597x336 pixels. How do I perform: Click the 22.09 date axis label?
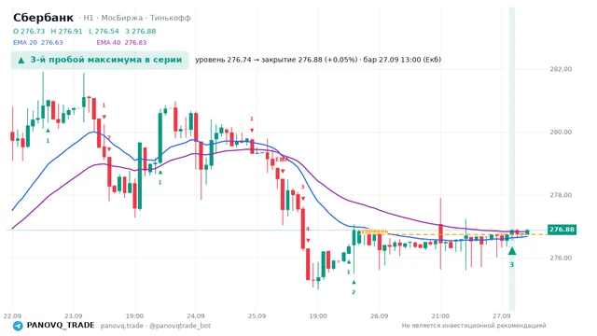click(12, 316)
